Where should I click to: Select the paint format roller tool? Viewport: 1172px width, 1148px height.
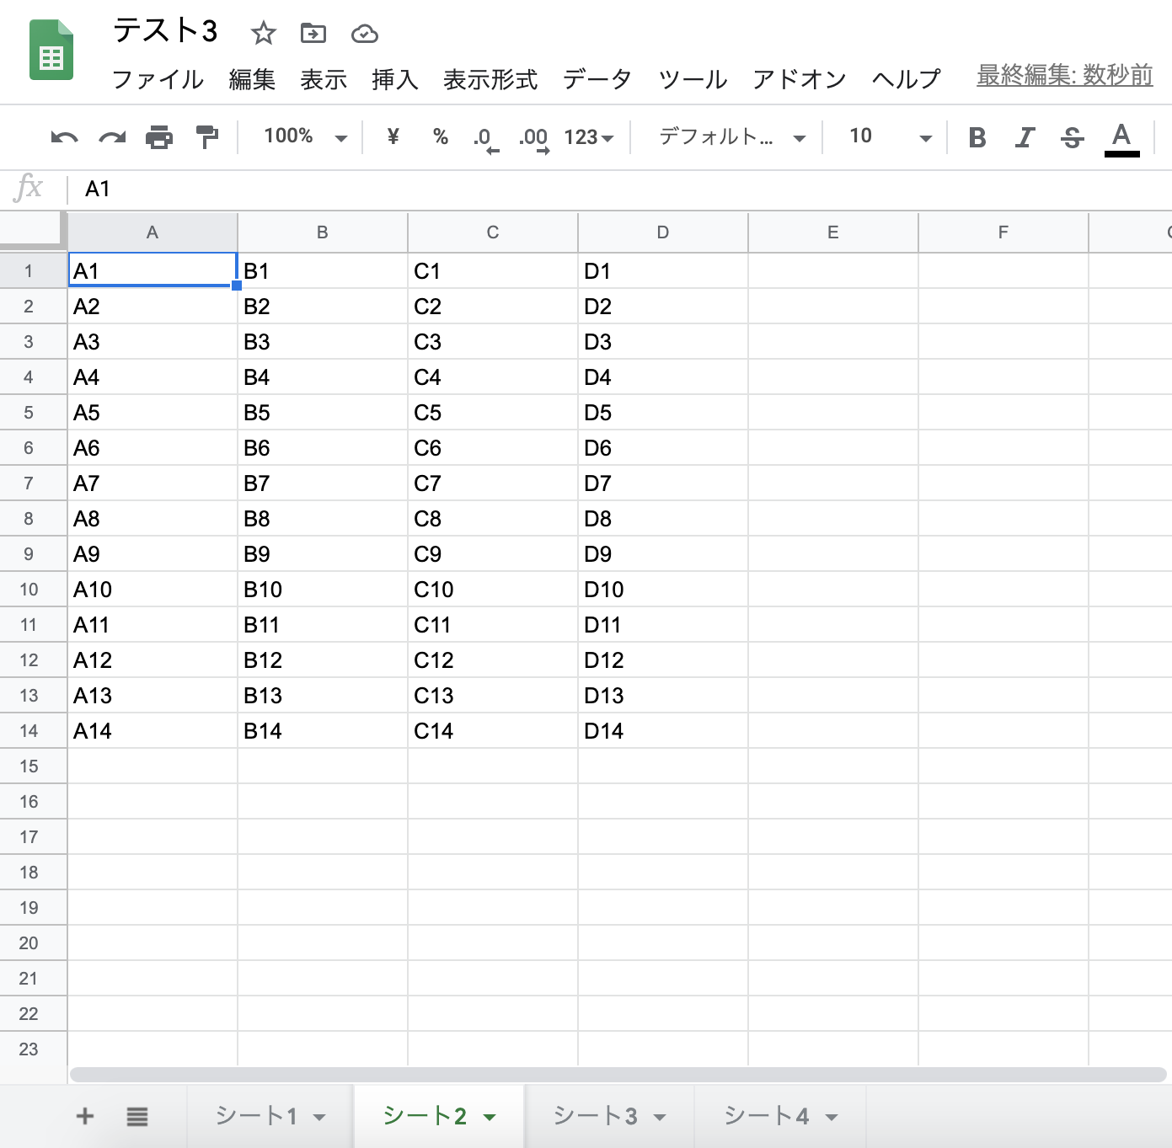pyautogui.click(x=206, y=137)
